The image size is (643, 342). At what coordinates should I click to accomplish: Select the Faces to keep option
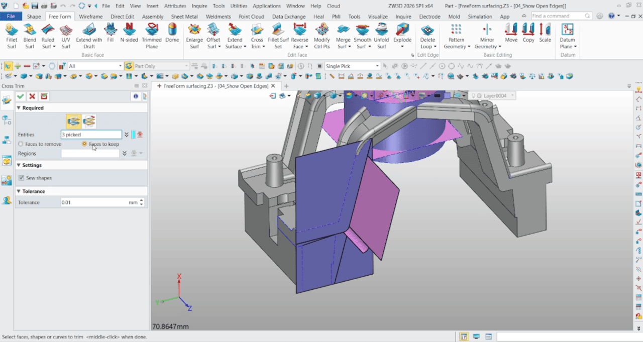tap(85, 144)
